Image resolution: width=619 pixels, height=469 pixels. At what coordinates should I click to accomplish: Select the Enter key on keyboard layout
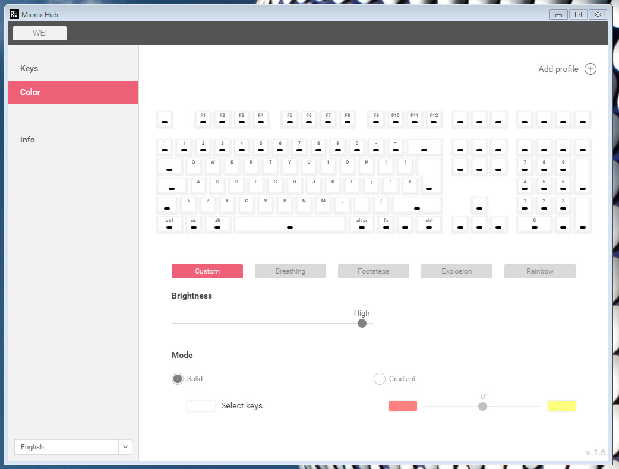tap(430, 177)
